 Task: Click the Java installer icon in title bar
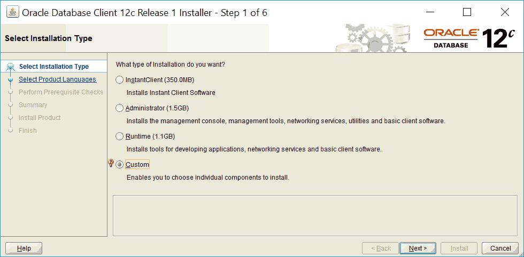pyautogui.click(x=13, y=12)
